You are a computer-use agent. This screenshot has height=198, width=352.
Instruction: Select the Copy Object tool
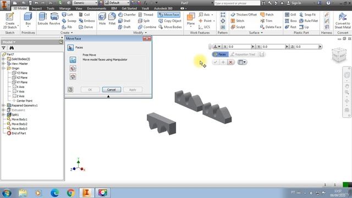coord(170,21)
